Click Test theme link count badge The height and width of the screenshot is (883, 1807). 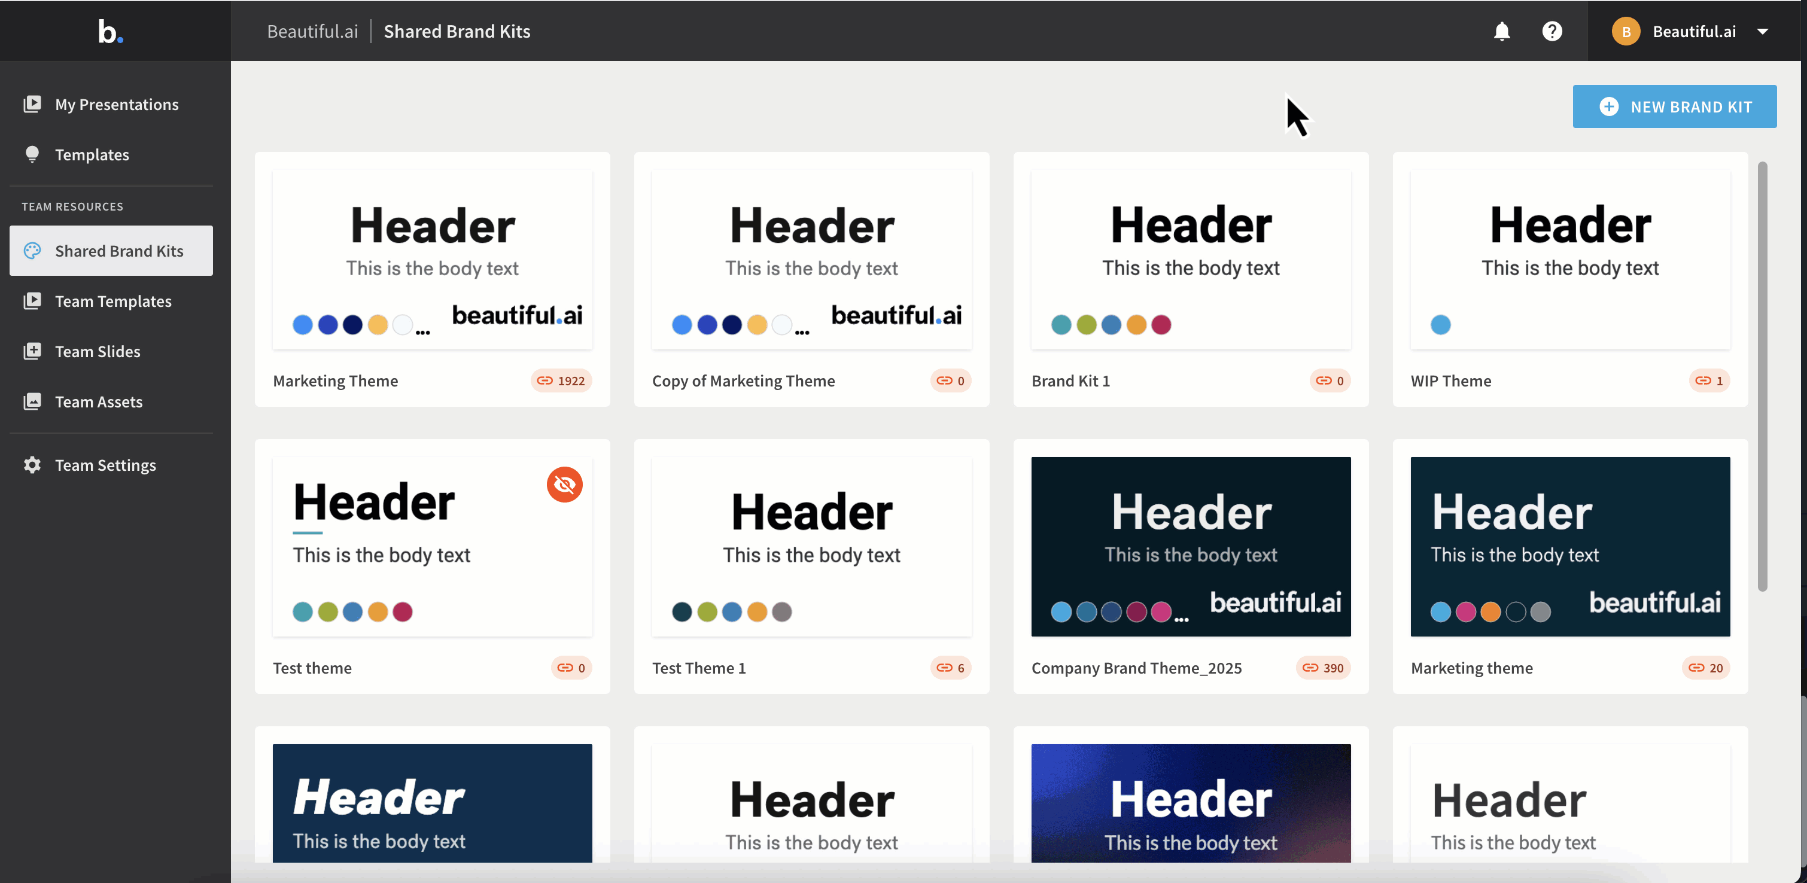point(571,668)
